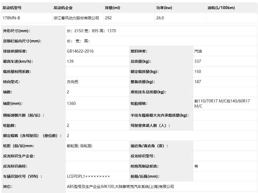The image size is (258, 193).
Task: Select the 油耗(L/100km) column header
Action: point(221,8)
